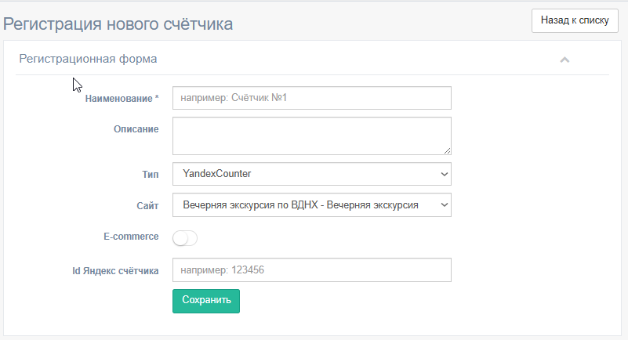Click the Назад к списку button

pyautogui.click(x=575, y=20)
